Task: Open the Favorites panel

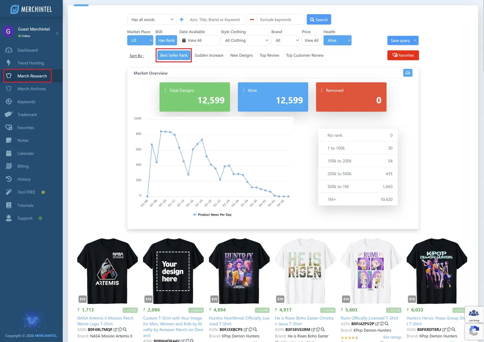Action: (x=403, y=55)
